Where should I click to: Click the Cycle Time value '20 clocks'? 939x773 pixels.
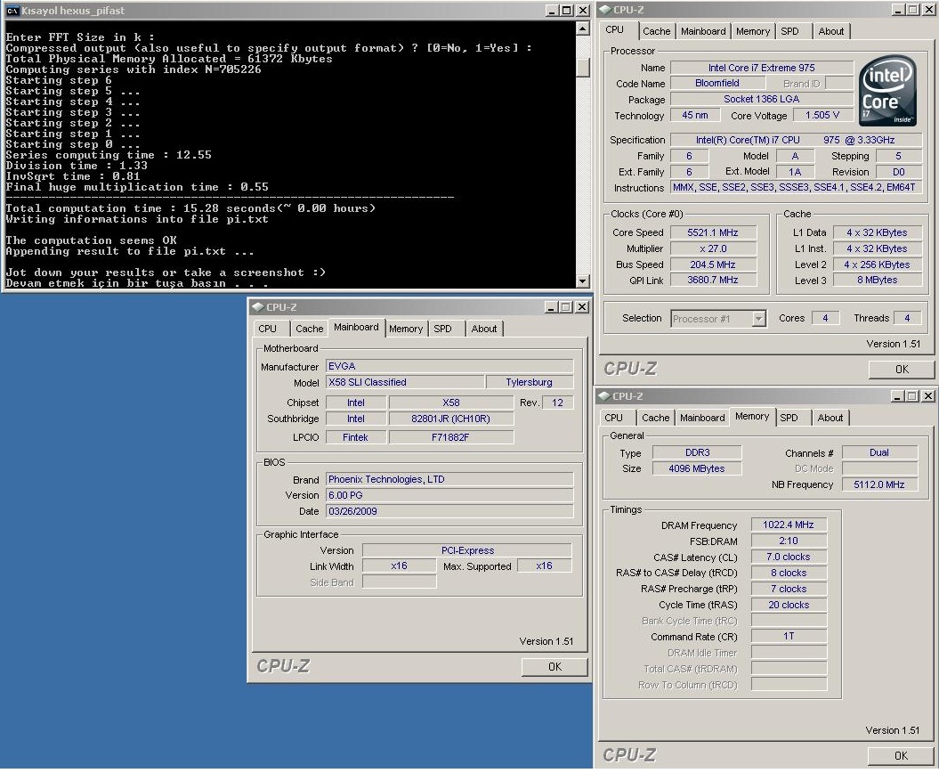788,606
